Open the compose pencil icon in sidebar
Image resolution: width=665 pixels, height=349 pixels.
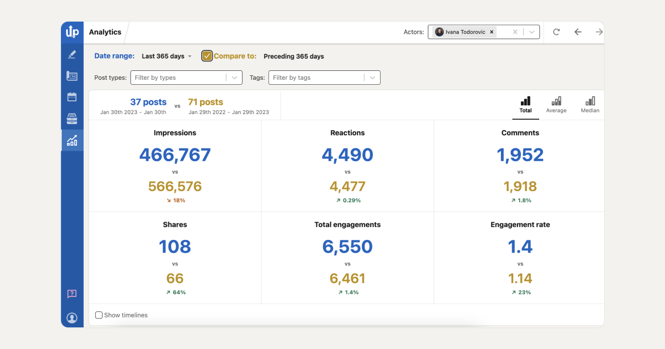click(72, 54)
